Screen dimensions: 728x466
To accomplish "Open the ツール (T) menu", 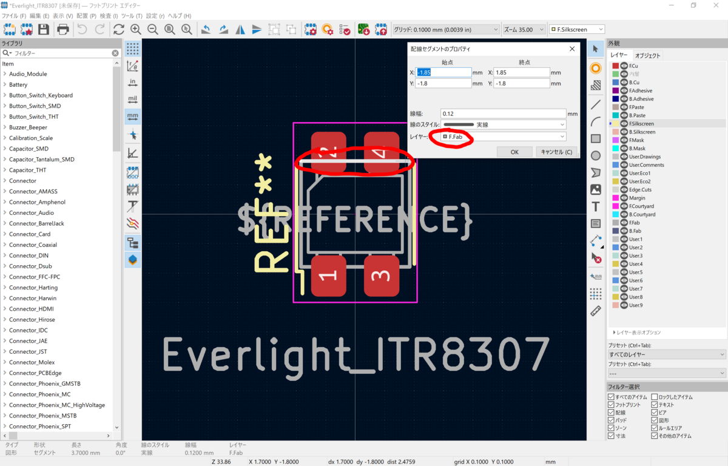I will (x=132, y=16).
